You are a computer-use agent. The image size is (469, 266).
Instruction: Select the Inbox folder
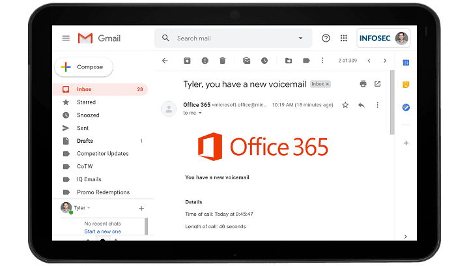[x=100, y=89]
